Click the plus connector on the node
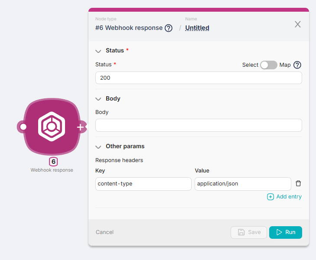Screen dimensions: 316x260 pos(80,127)
